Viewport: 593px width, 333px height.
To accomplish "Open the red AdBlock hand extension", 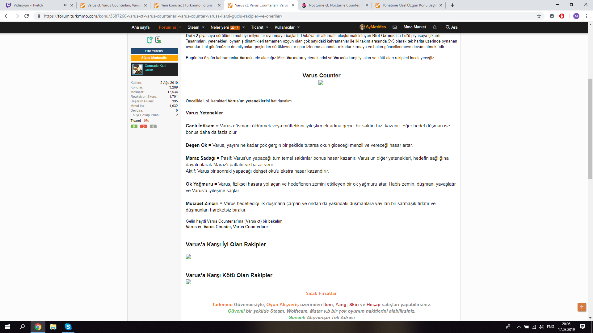I will point(562,16).
